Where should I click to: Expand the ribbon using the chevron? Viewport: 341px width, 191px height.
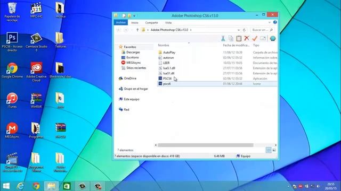(x=270, y=22)
